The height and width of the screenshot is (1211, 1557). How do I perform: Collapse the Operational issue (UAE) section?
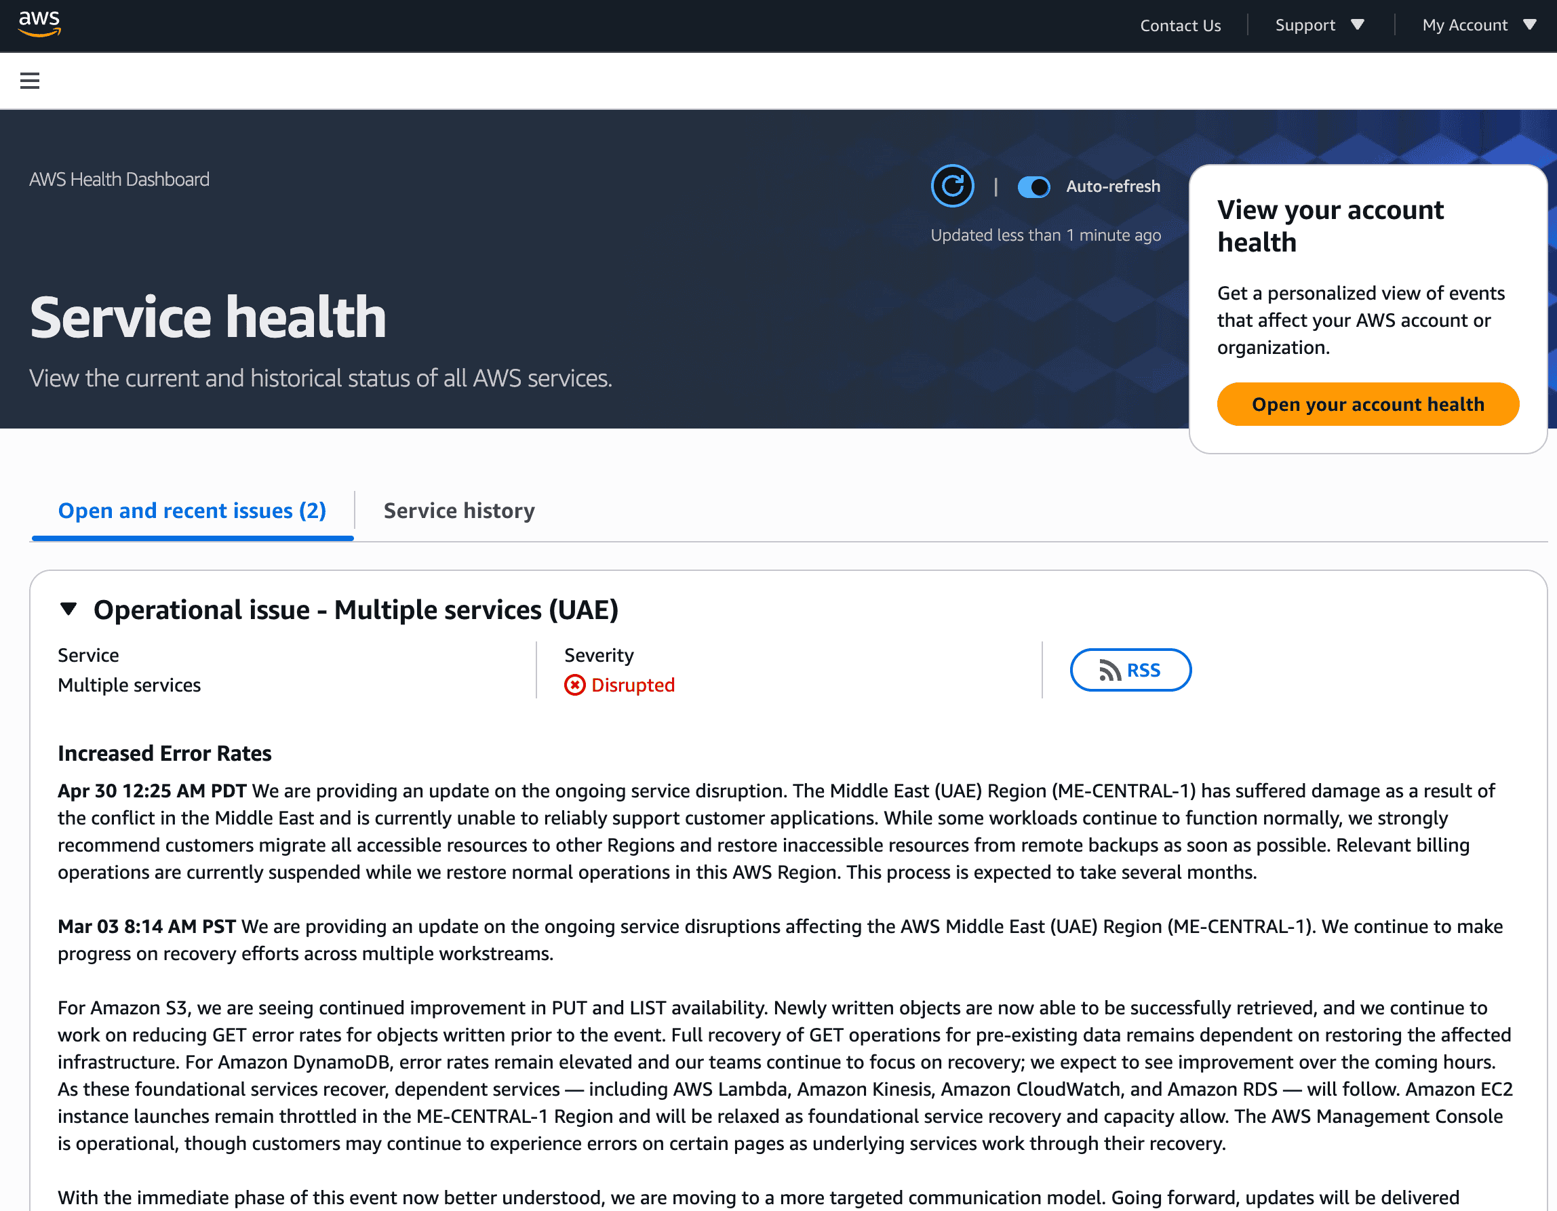[68, 610]
